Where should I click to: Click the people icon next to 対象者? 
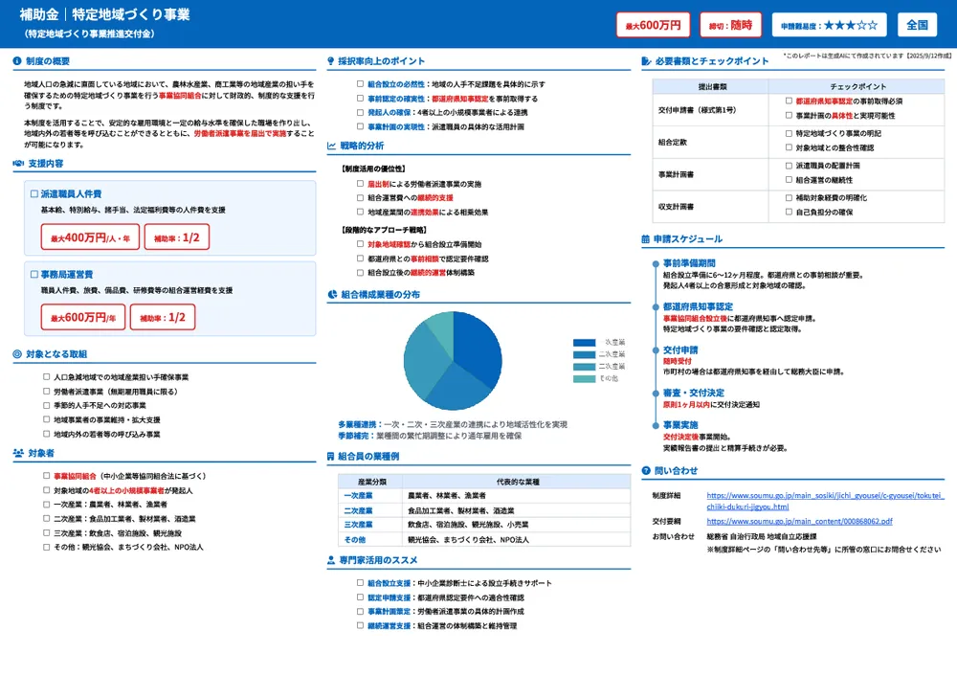pyautogui.click(x=18, y=453)
